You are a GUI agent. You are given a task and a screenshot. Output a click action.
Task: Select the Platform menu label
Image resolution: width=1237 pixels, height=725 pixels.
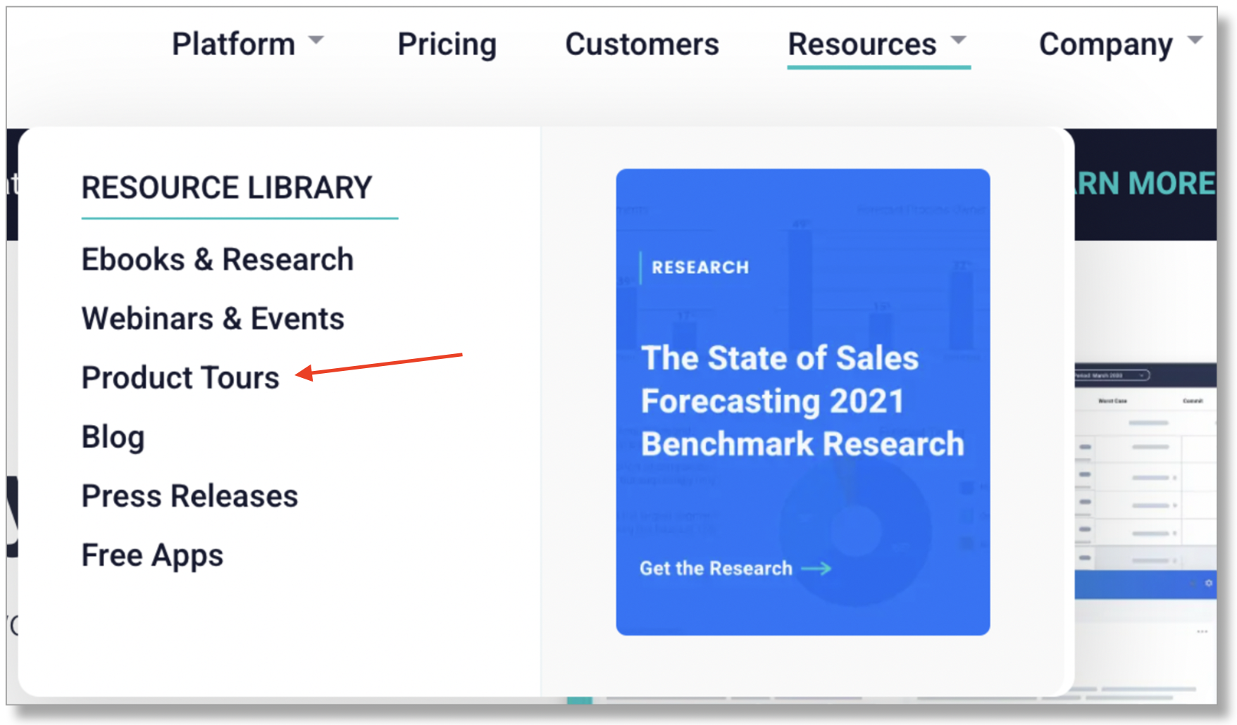click(x=233, y=44)
